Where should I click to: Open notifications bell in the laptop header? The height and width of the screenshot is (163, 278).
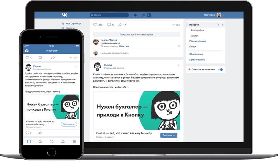135,15
